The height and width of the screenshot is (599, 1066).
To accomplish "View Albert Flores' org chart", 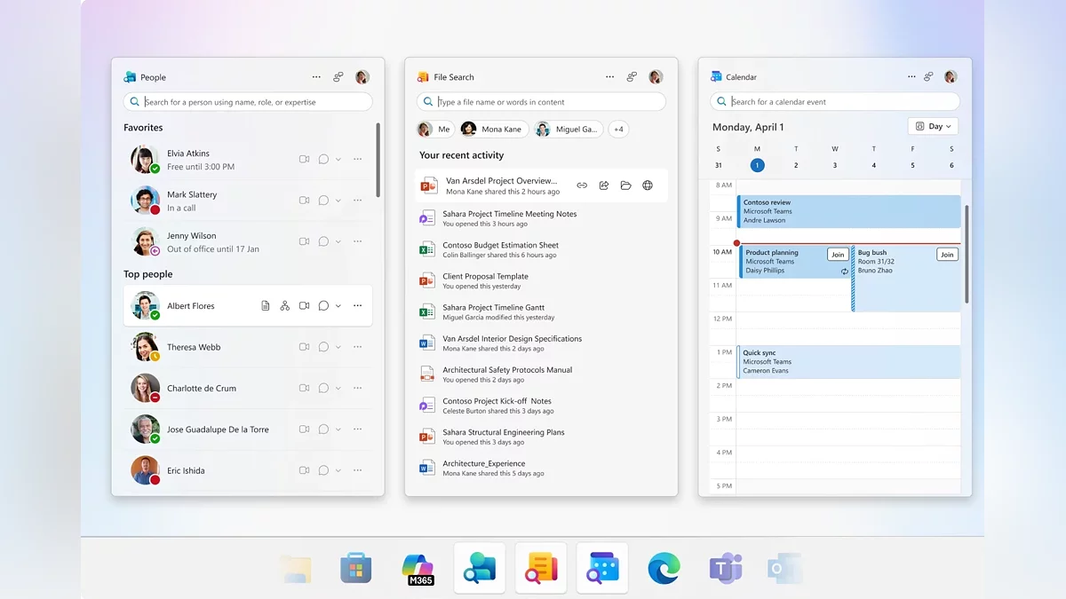I will pos(284,306).
